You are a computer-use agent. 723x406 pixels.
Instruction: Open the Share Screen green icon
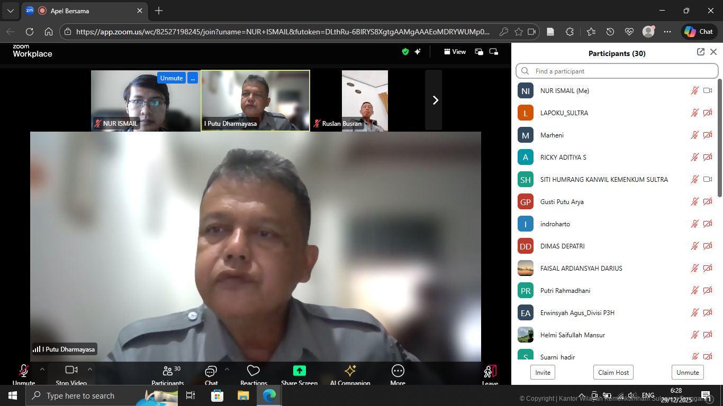click(299, 371)
